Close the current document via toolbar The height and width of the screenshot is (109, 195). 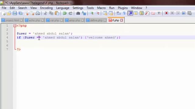tap(26, 13)
